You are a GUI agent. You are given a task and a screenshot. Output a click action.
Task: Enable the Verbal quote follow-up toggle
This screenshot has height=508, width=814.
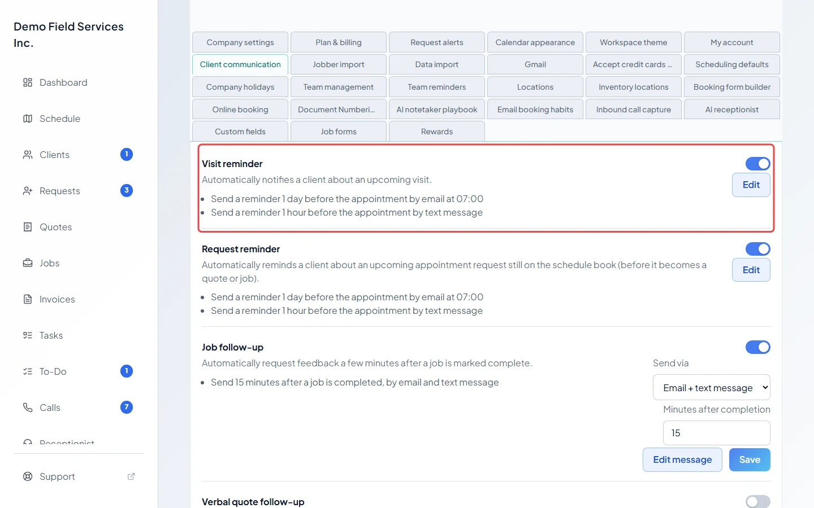pyautogui.click(x=758, y=502)
